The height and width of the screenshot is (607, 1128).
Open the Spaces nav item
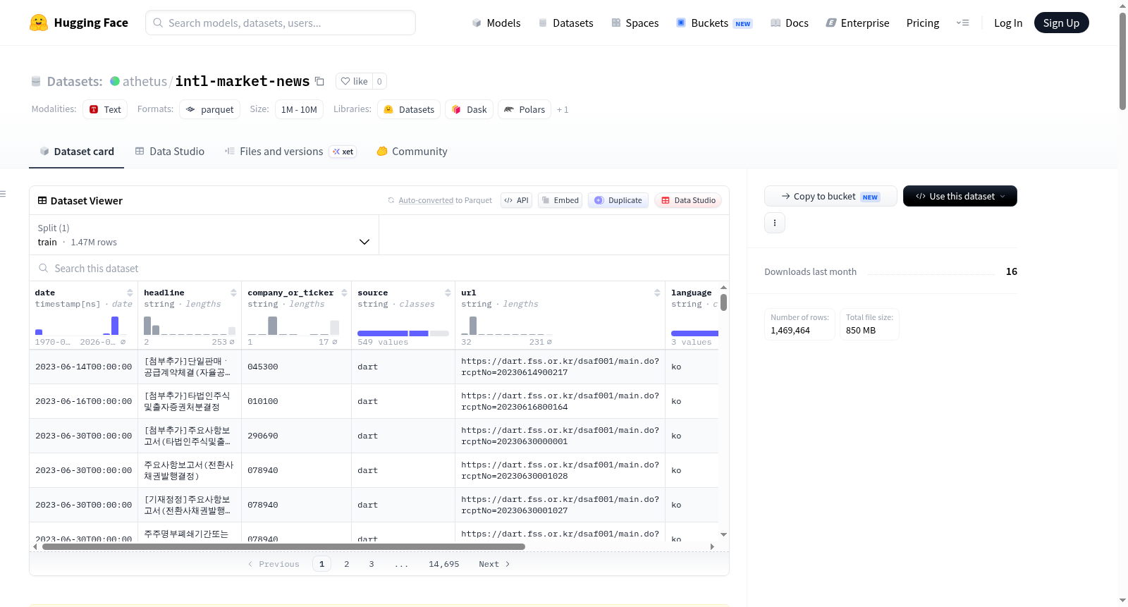[635, 23]
